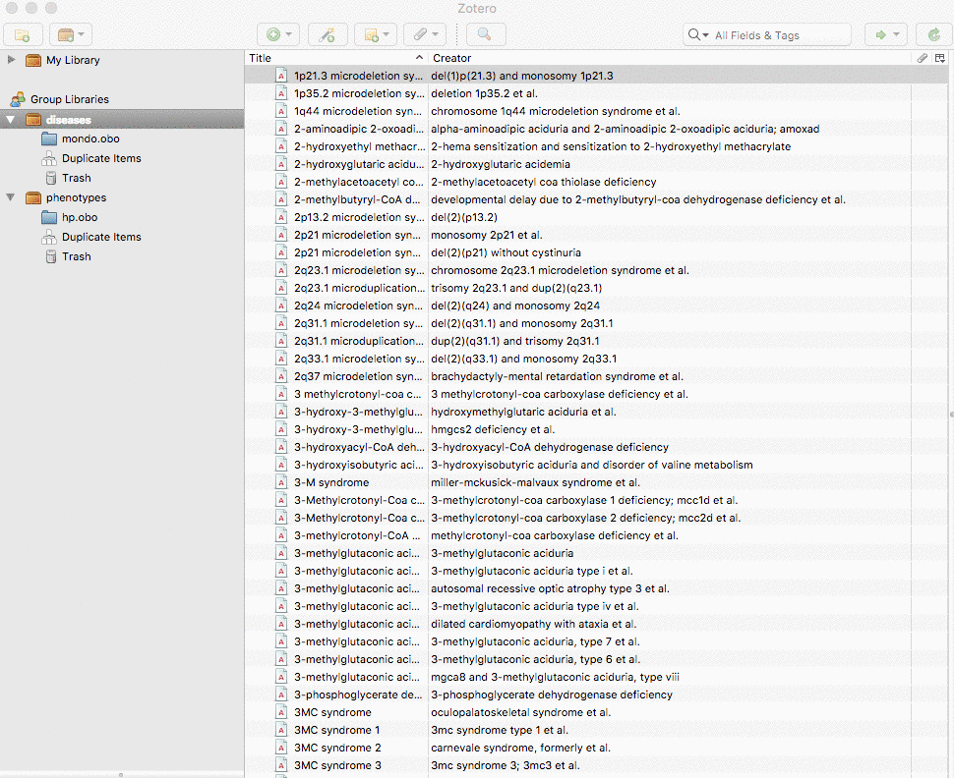Open Advanced Search with the magnifier icon
The image size is (954, 778).
pyautogui.click(x=486, y=34)
